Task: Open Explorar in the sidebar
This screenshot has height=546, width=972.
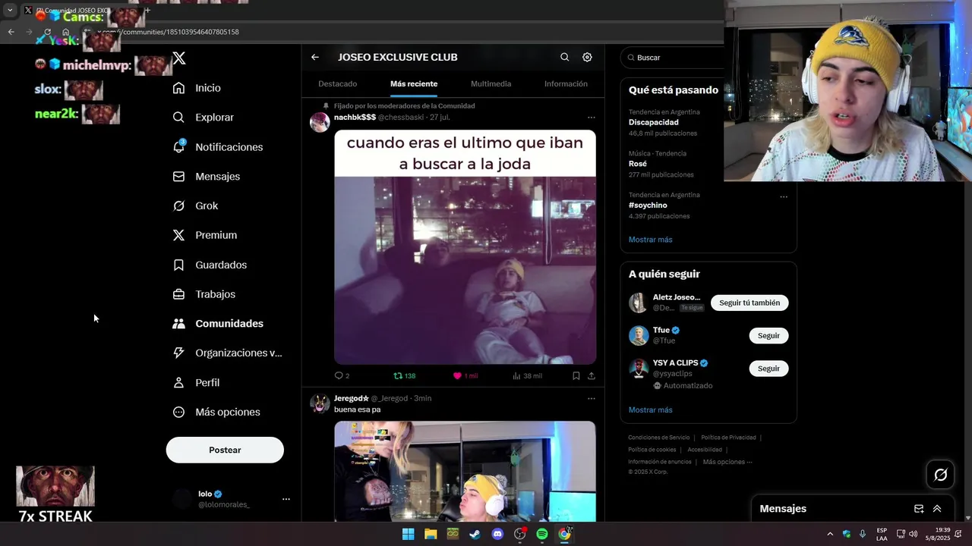Action: (203, 118)
